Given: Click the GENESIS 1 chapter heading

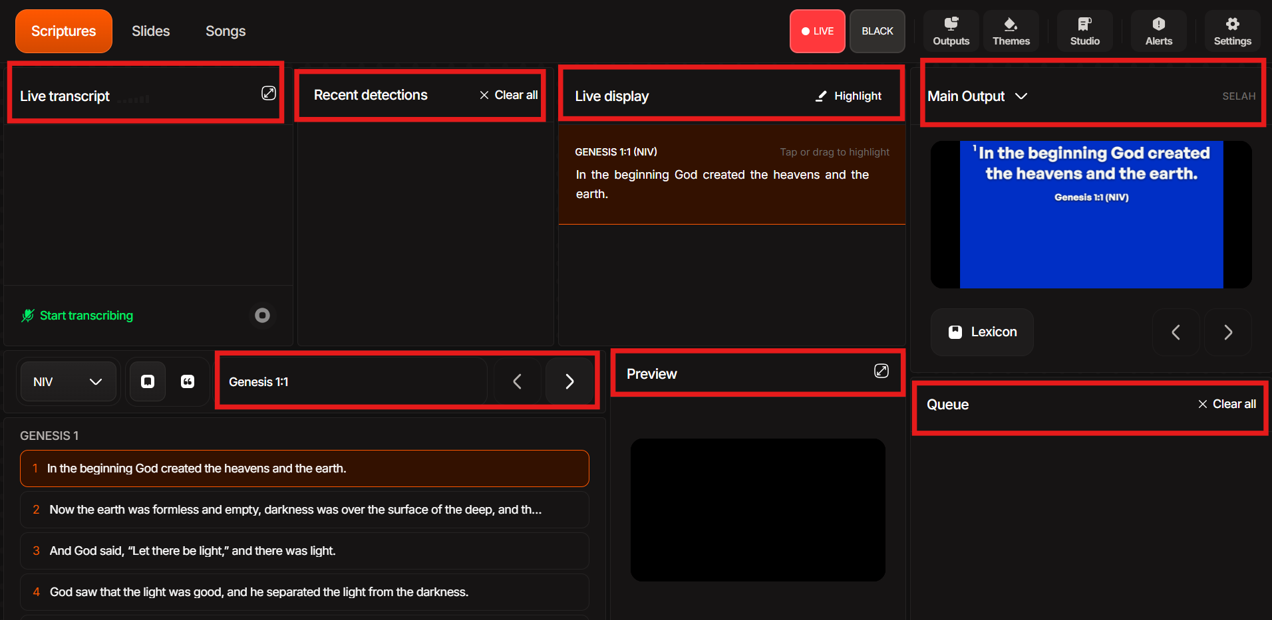Looking at the screenshot, I should click(x=49, y=436).
